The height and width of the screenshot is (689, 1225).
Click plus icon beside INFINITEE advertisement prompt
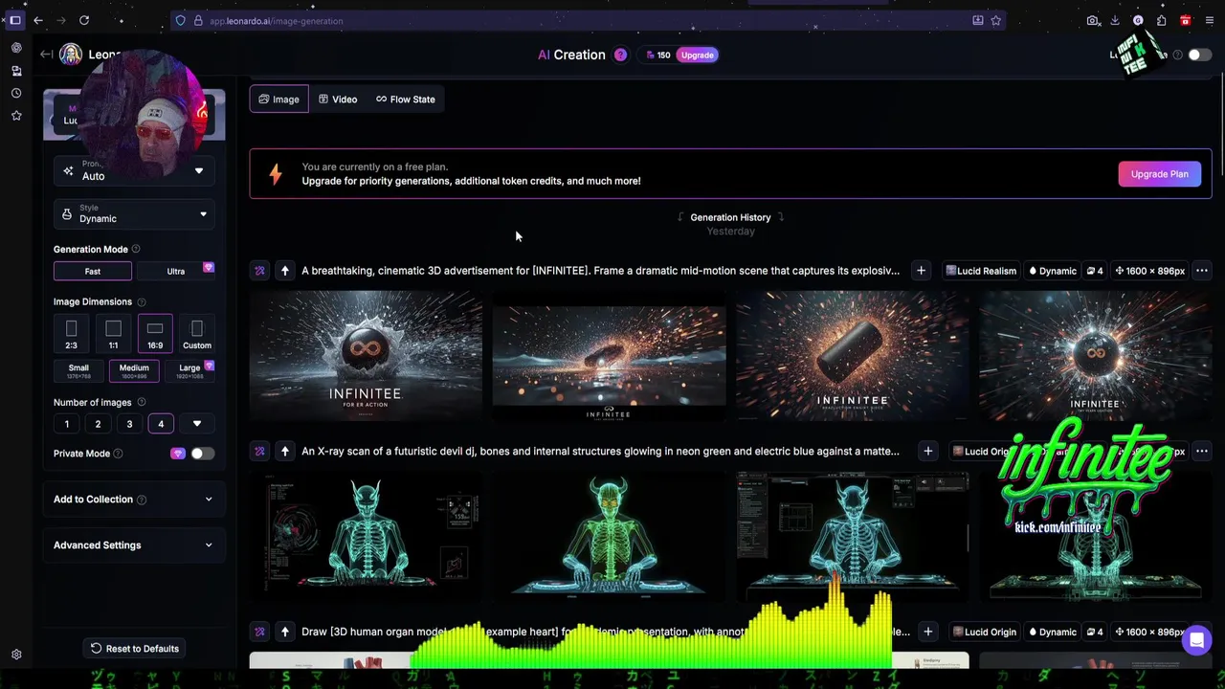(x=921, y=271)
